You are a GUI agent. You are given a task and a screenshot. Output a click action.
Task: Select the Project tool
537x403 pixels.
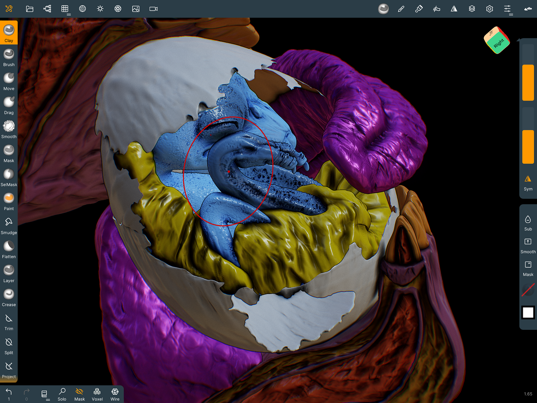pos(9,369)
